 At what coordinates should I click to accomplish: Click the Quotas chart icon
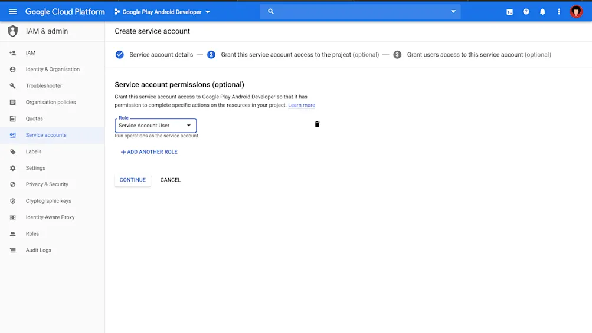pyautogui.click(x=13, y=118)
